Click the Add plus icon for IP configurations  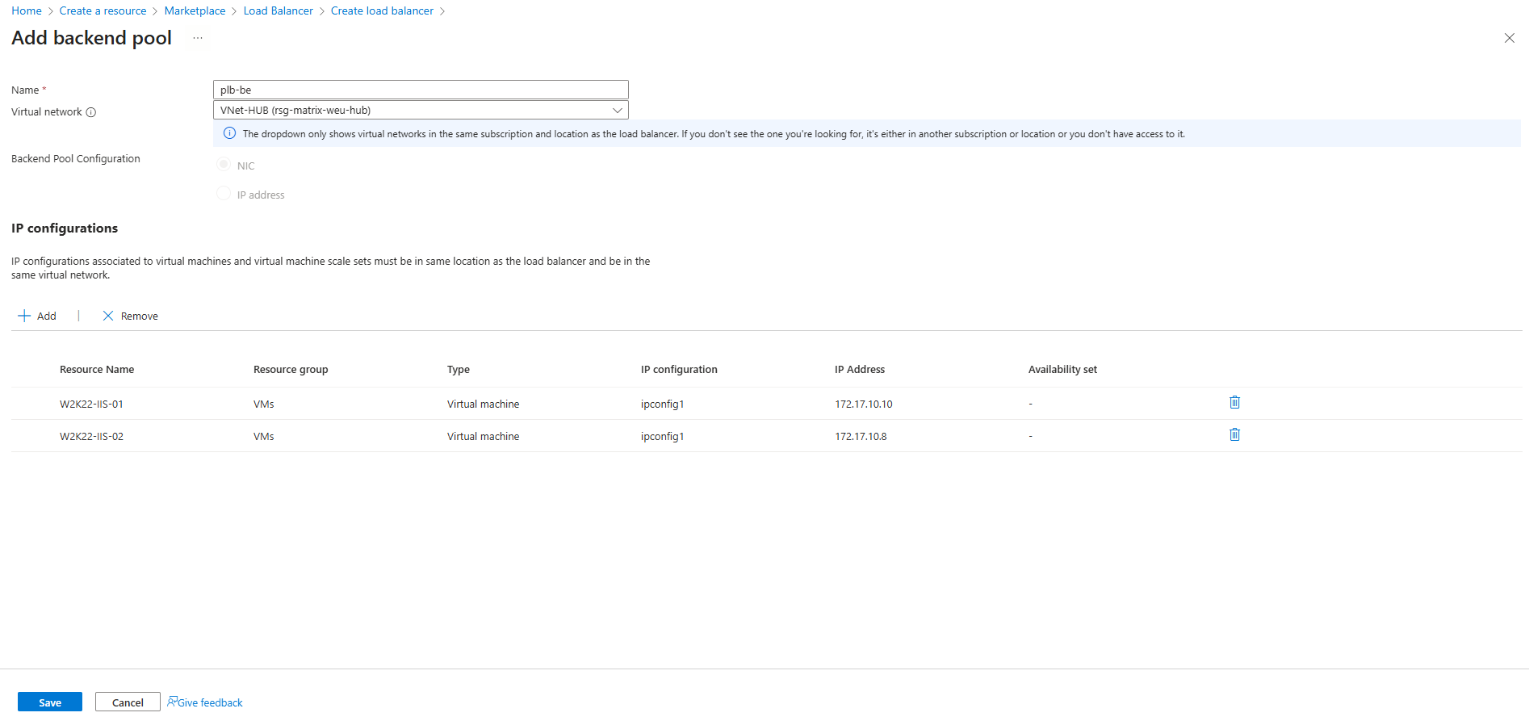click(24, 316)
